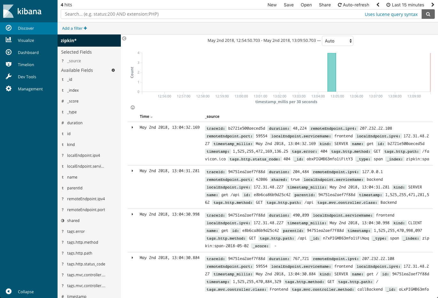Click the Auto-refresh circular arrow icon
This screenshot has width=438, height=298.
(340, 5)
